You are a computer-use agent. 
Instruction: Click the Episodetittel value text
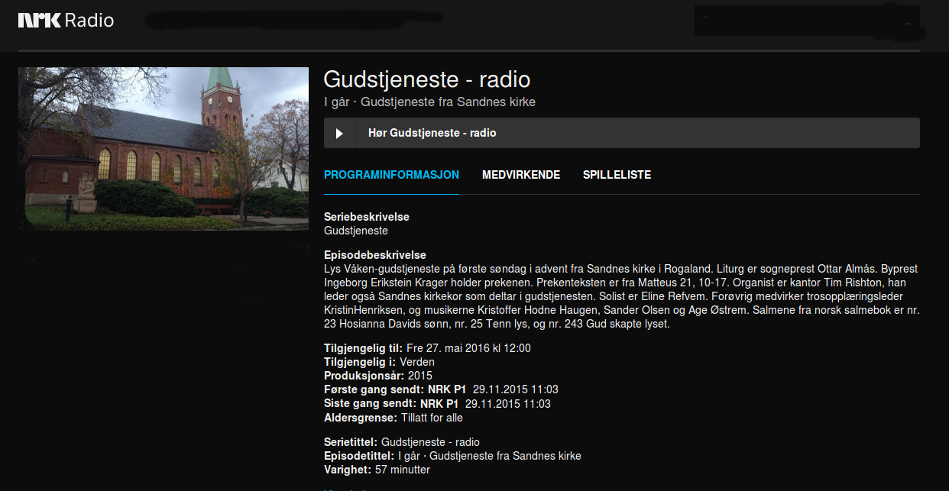pyautogui.click(x=489, y=456)
